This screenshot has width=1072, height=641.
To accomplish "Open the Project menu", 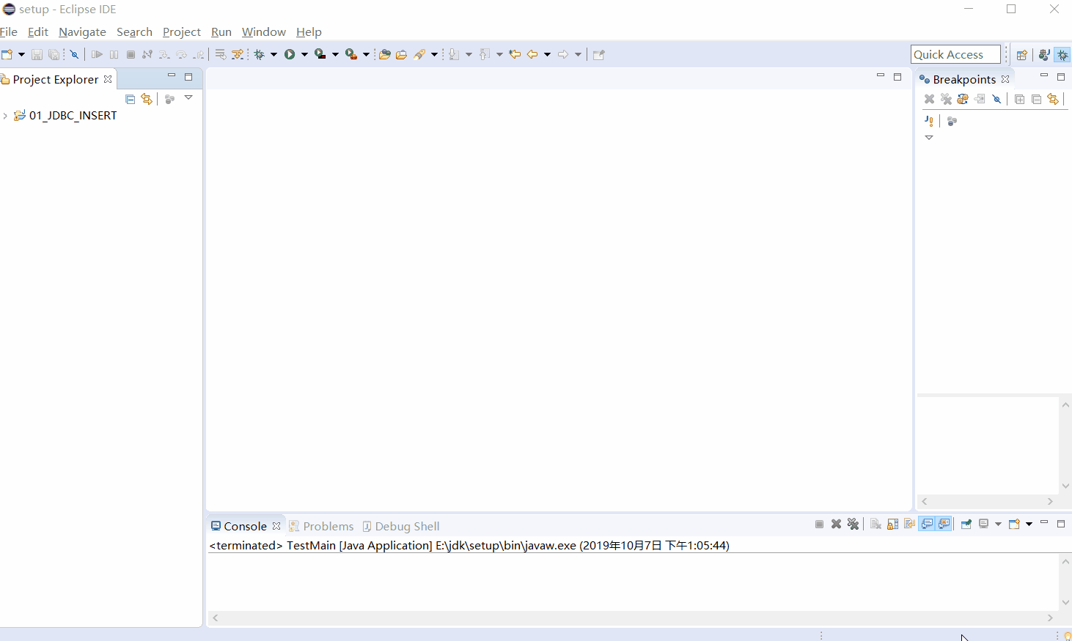I will click(x=182, y=32).
